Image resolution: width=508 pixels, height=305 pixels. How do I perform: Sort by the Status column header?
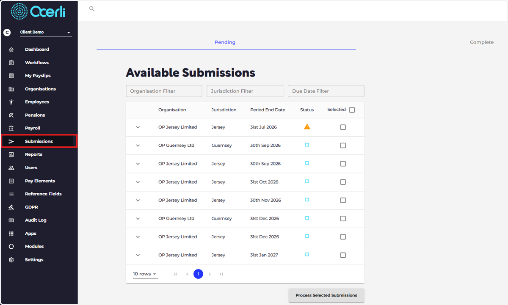[x=307, y=110]
